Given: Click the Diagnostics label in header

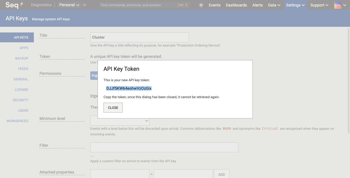Looking at the screenshot, I should 41,5.
